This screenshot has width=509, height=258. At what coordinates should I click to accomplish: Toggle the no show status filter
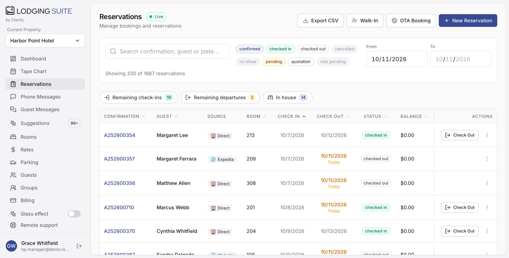click(248, 62)
